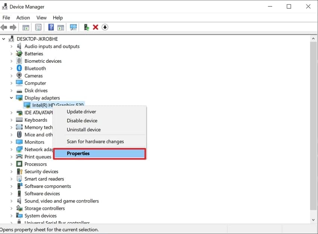The height and width of the screenshot is (234, 318).
Task: Click the Properties toolbar icon with question mark
Action: point(51,27)
